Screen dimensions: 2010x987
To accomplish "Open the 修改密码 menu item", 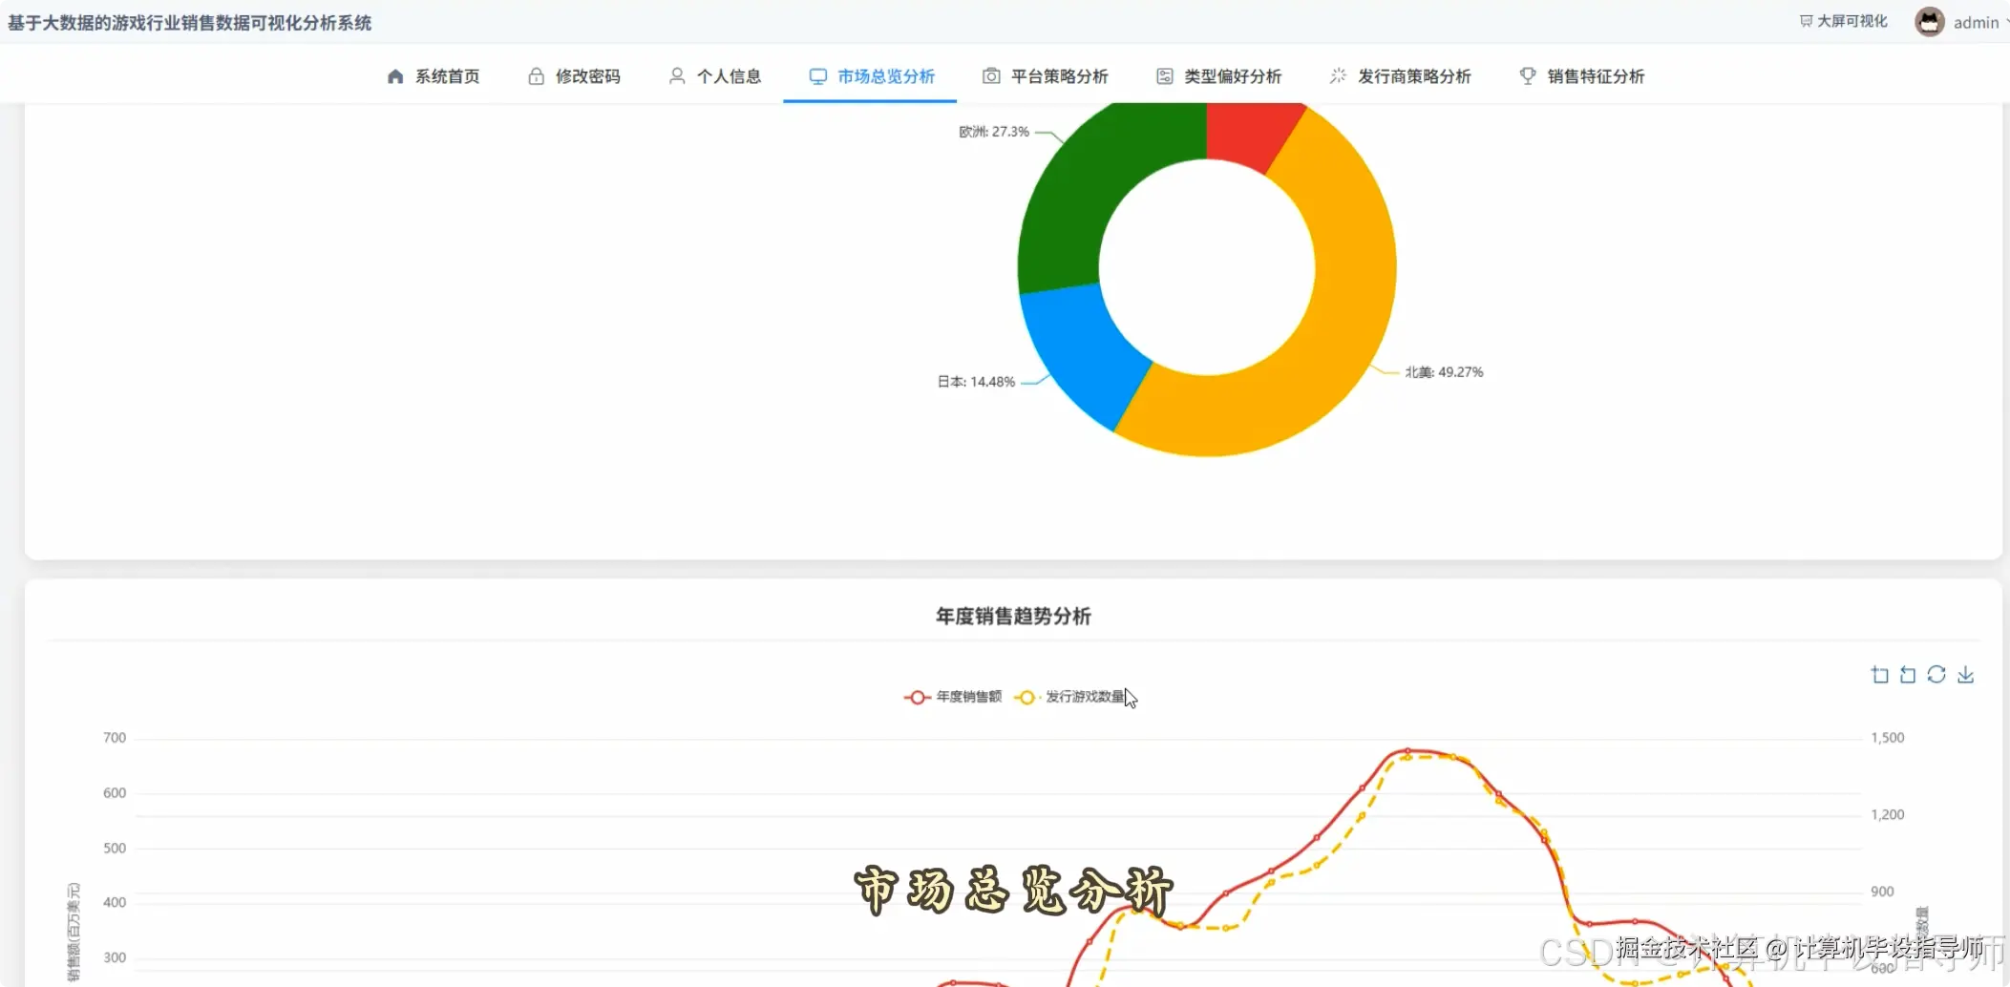I will pos(574,76).
